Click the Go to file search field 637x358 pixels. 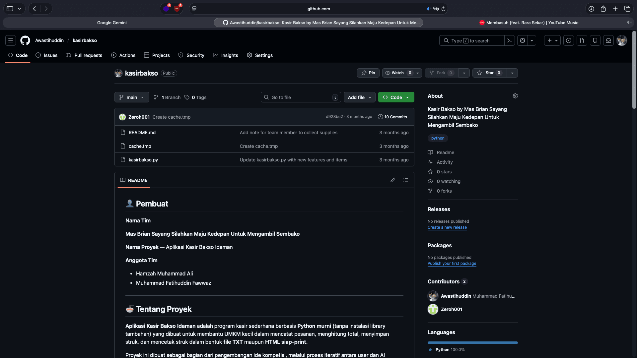click(x=301, y=97)
